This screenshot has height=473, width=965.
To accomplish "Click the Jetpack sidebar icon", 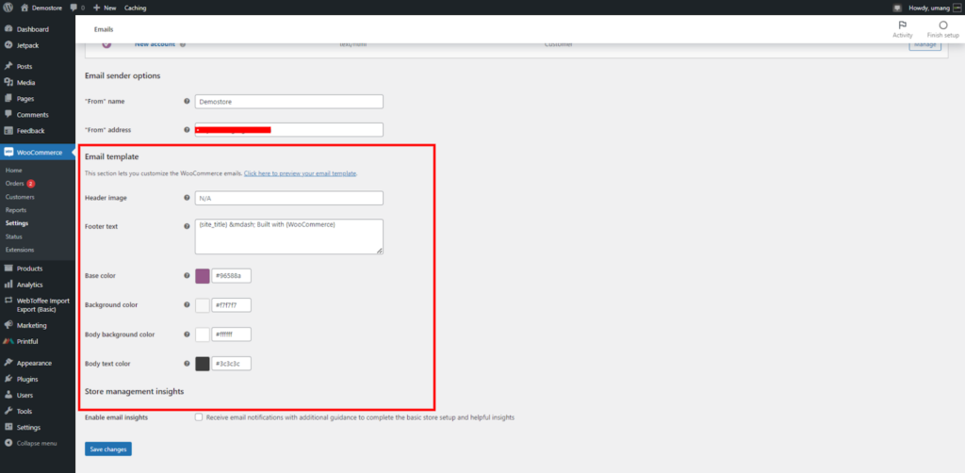I will pos(8,45).
